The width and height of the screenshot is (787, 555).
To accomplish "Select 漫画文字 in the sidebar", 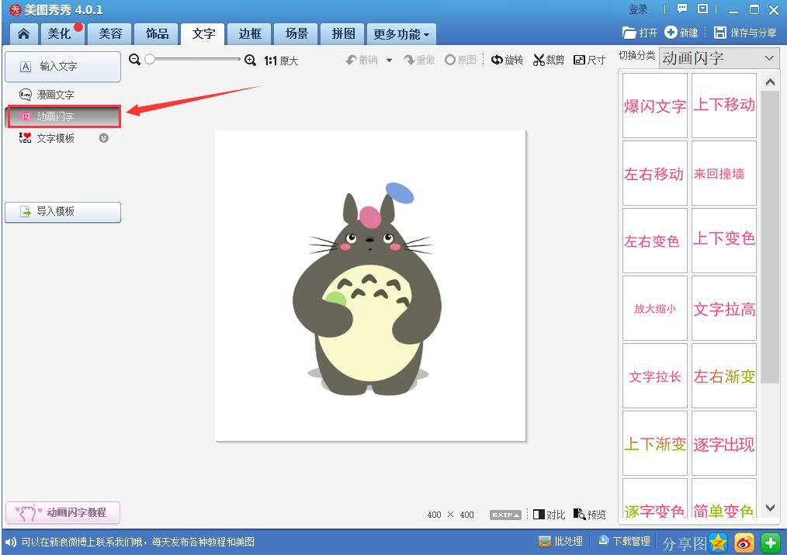I will coord(55,95).
